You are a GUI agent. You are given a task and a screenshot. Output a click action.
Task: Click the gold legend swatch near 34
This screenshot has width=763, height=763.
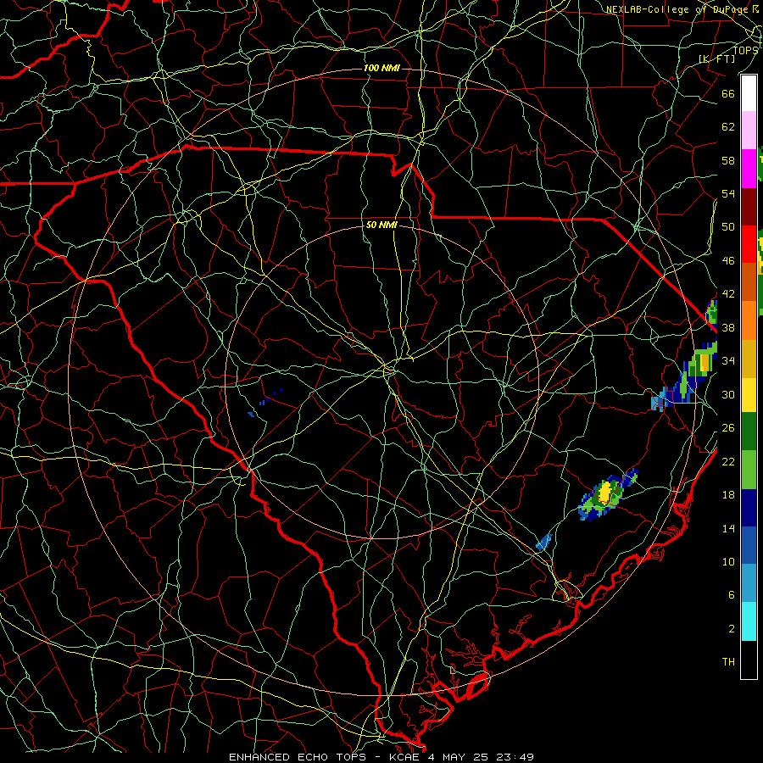[749, 359]
